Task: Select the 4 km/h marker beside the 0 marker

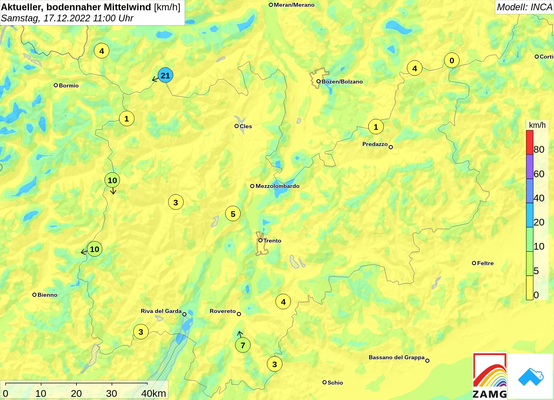Action: 415,68
